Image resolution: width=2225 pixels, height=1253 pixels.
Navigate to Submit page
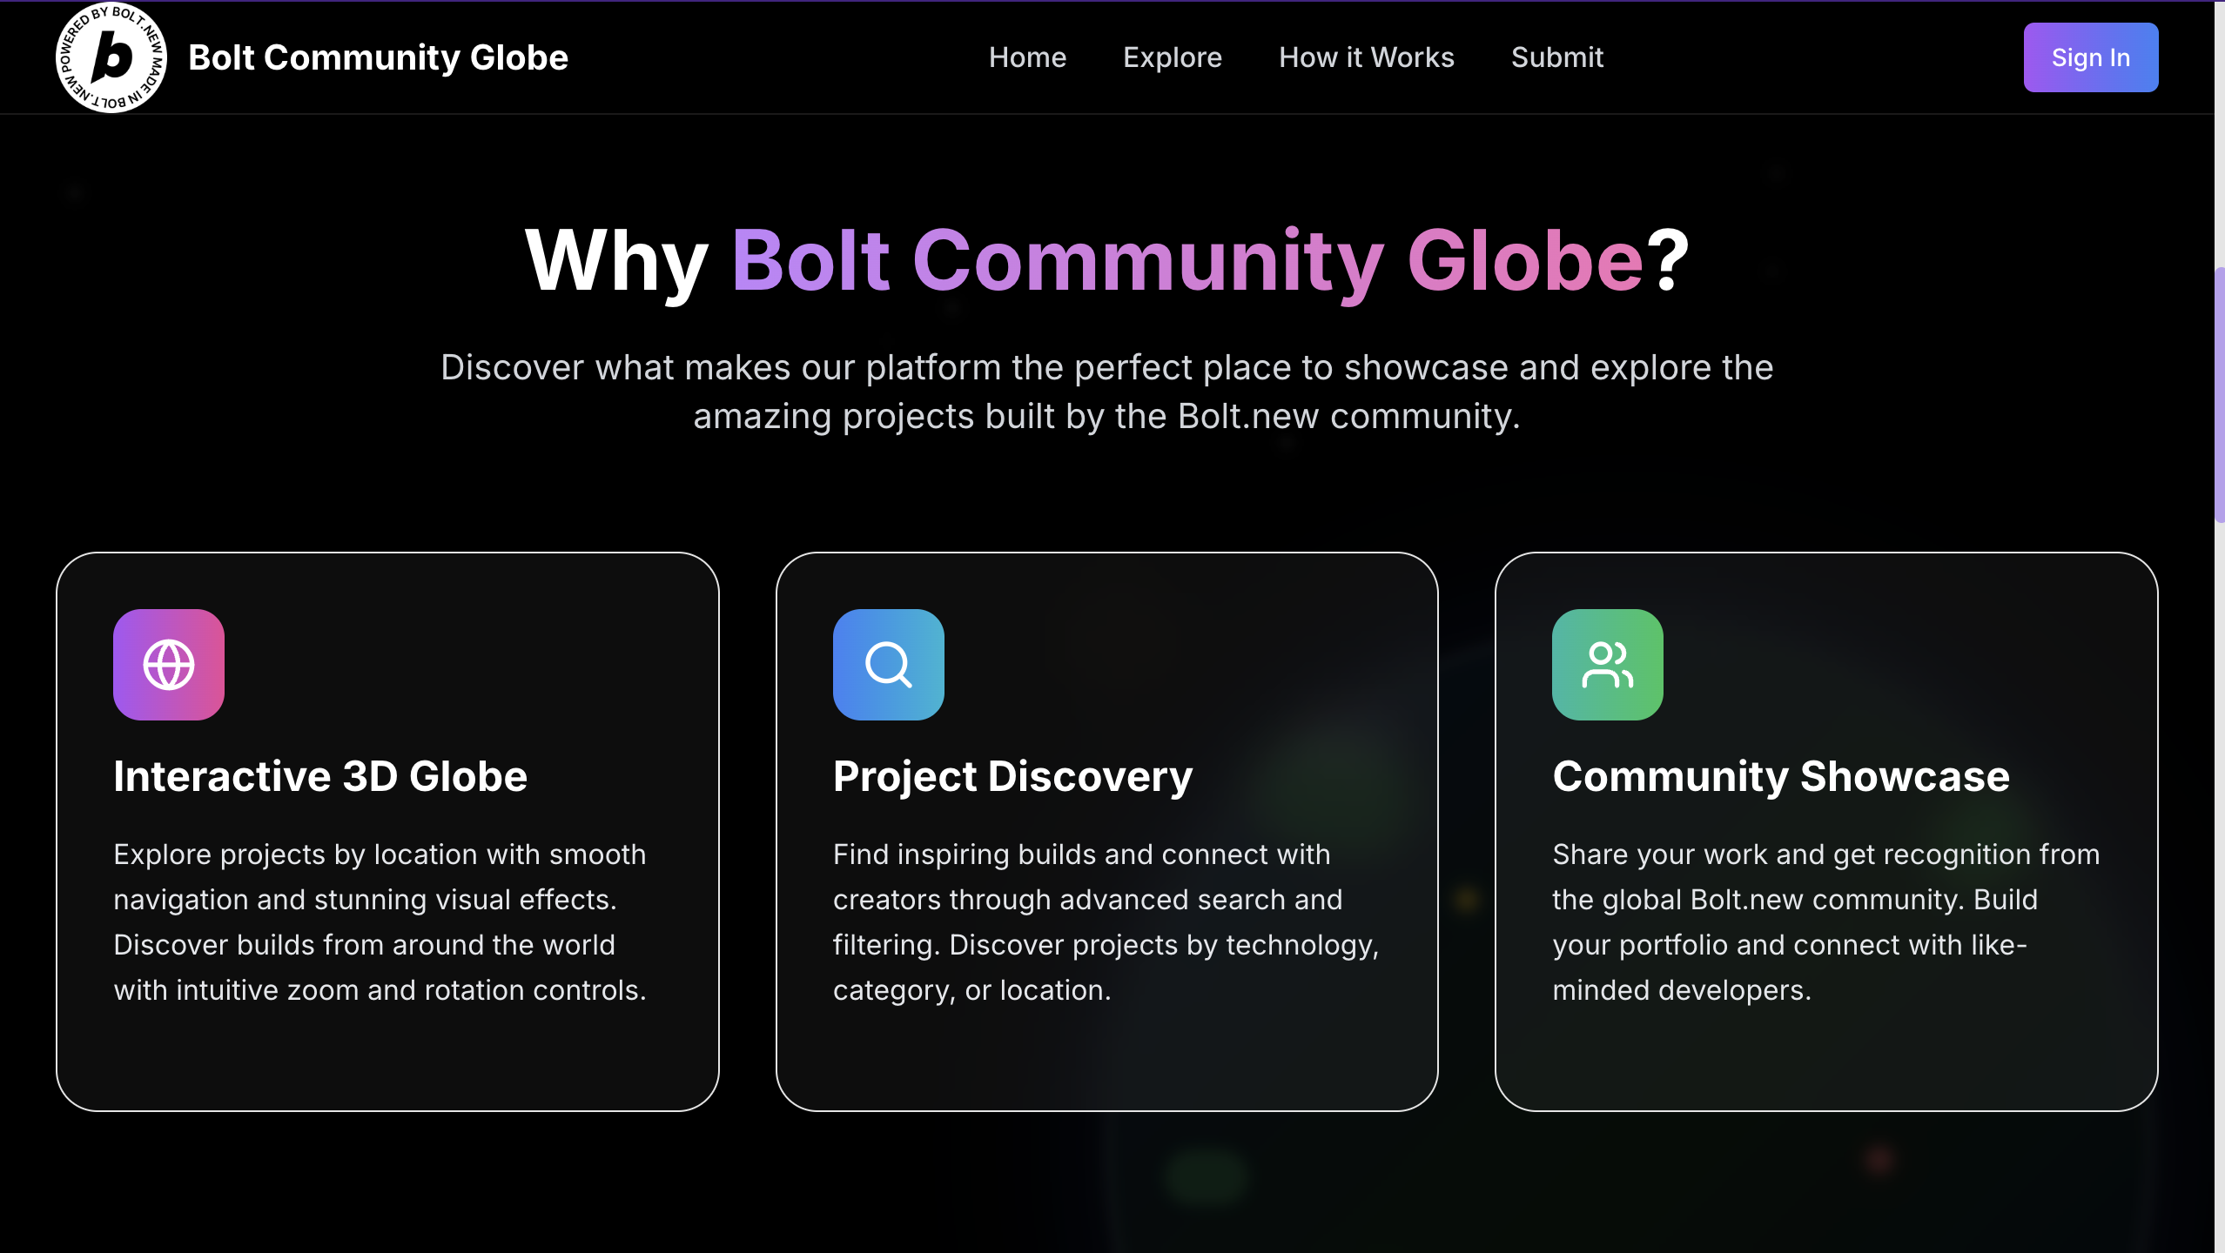click(x=1556, y=57)
